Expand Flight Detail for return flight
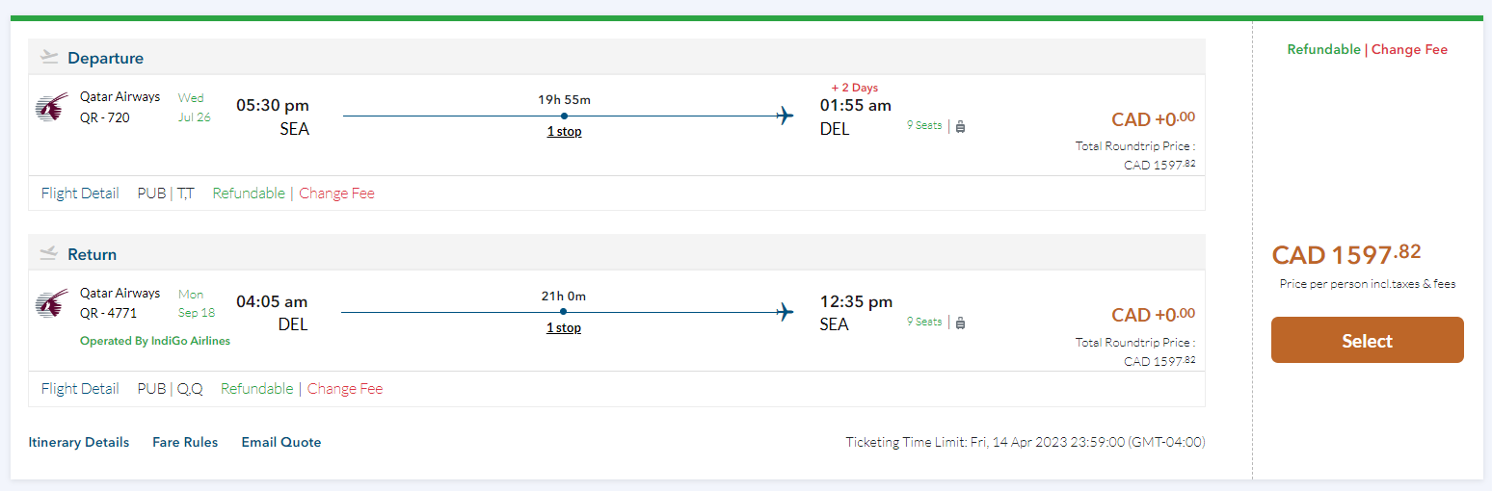The height and width of the screenshot is (491, 1492). coord(80,389)
